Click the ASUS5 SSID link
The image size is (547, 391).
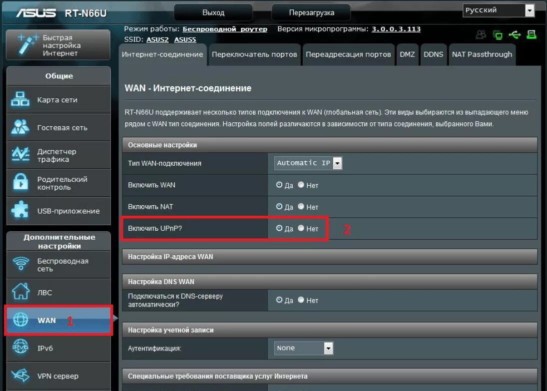[185, 39]
